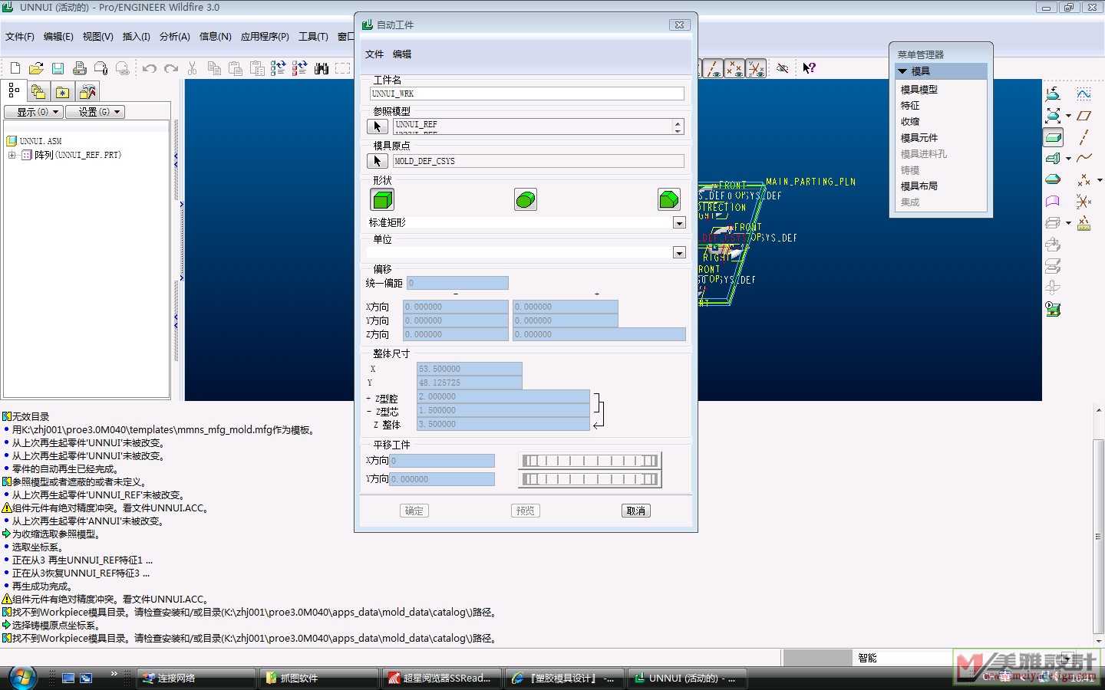Screen dimensions: 1105x690
Task: Open the 文件(F) menu in main window
Action: click(x=20, y=37)
